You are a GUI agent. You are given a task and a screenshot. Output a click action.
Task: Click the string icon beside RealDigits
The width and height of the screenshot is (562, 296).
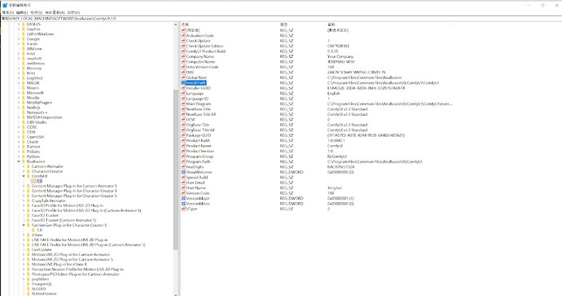point(183,167)
